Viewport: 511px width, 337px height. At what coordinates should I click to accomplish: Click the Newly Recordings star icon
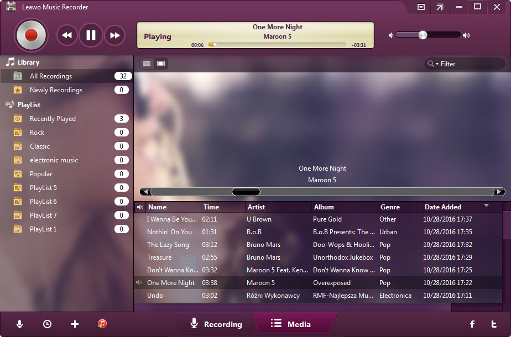(x=18, y=90)
